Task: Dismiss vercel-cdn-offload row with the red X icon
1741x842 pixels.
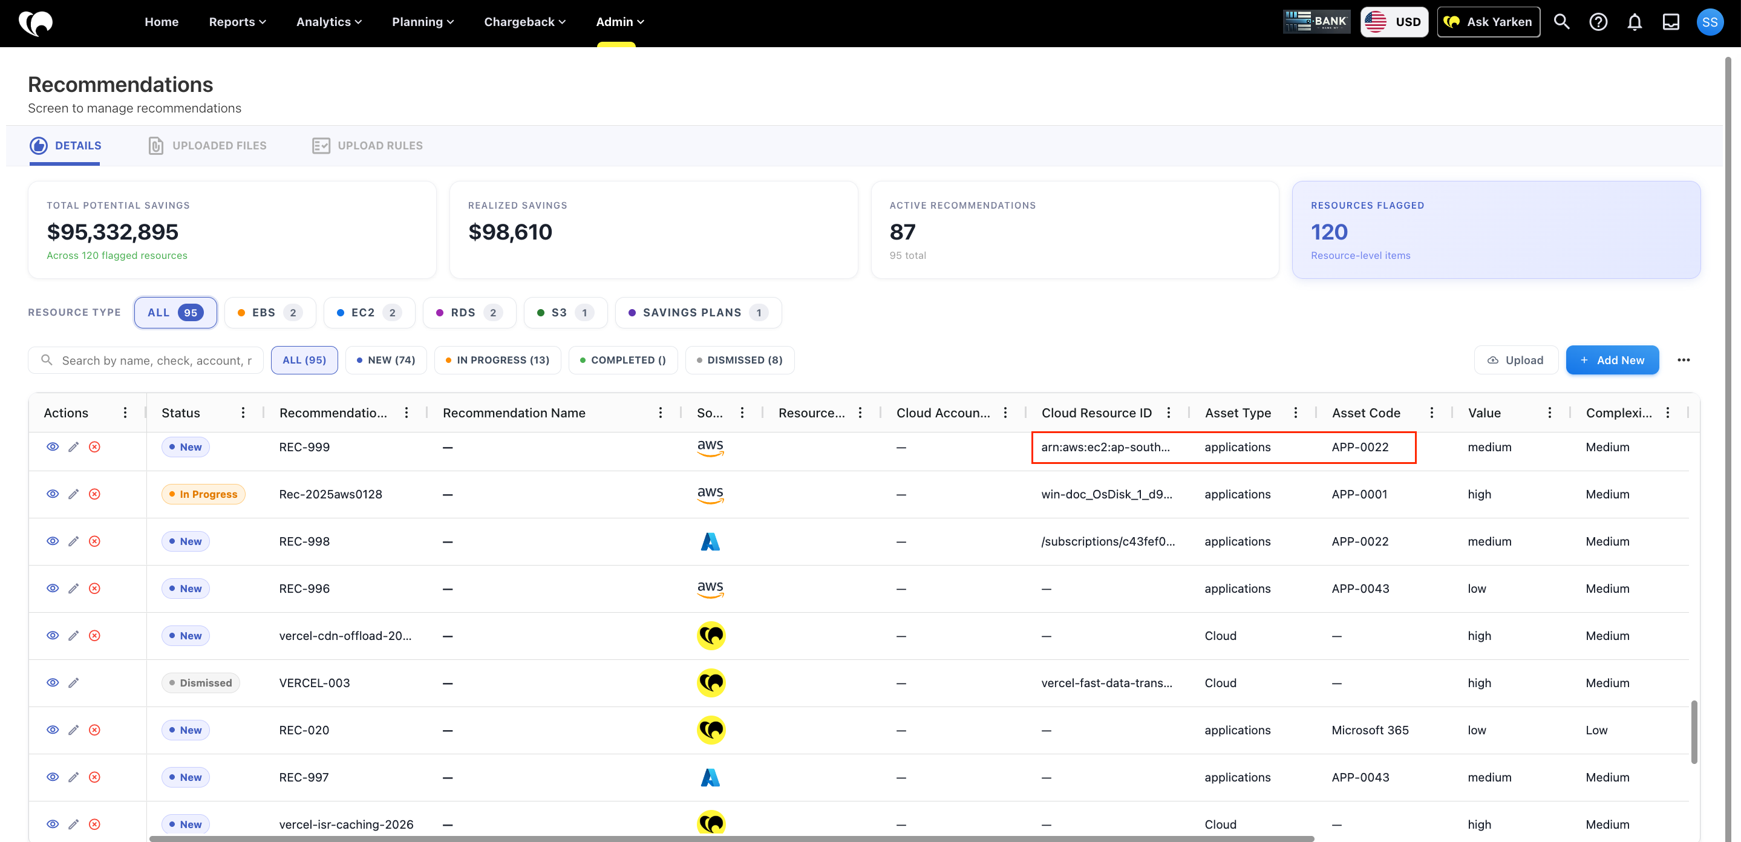Action: (94, 636)
